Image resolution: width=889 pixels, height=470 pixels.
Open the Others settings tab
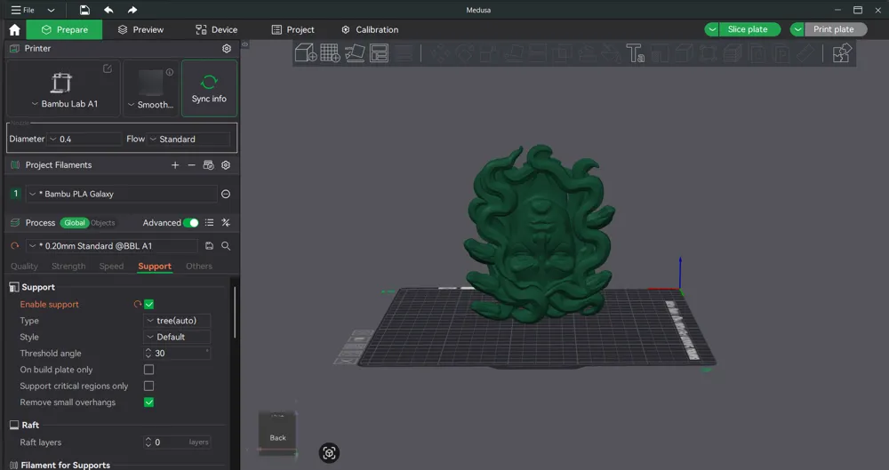[199, 267]
